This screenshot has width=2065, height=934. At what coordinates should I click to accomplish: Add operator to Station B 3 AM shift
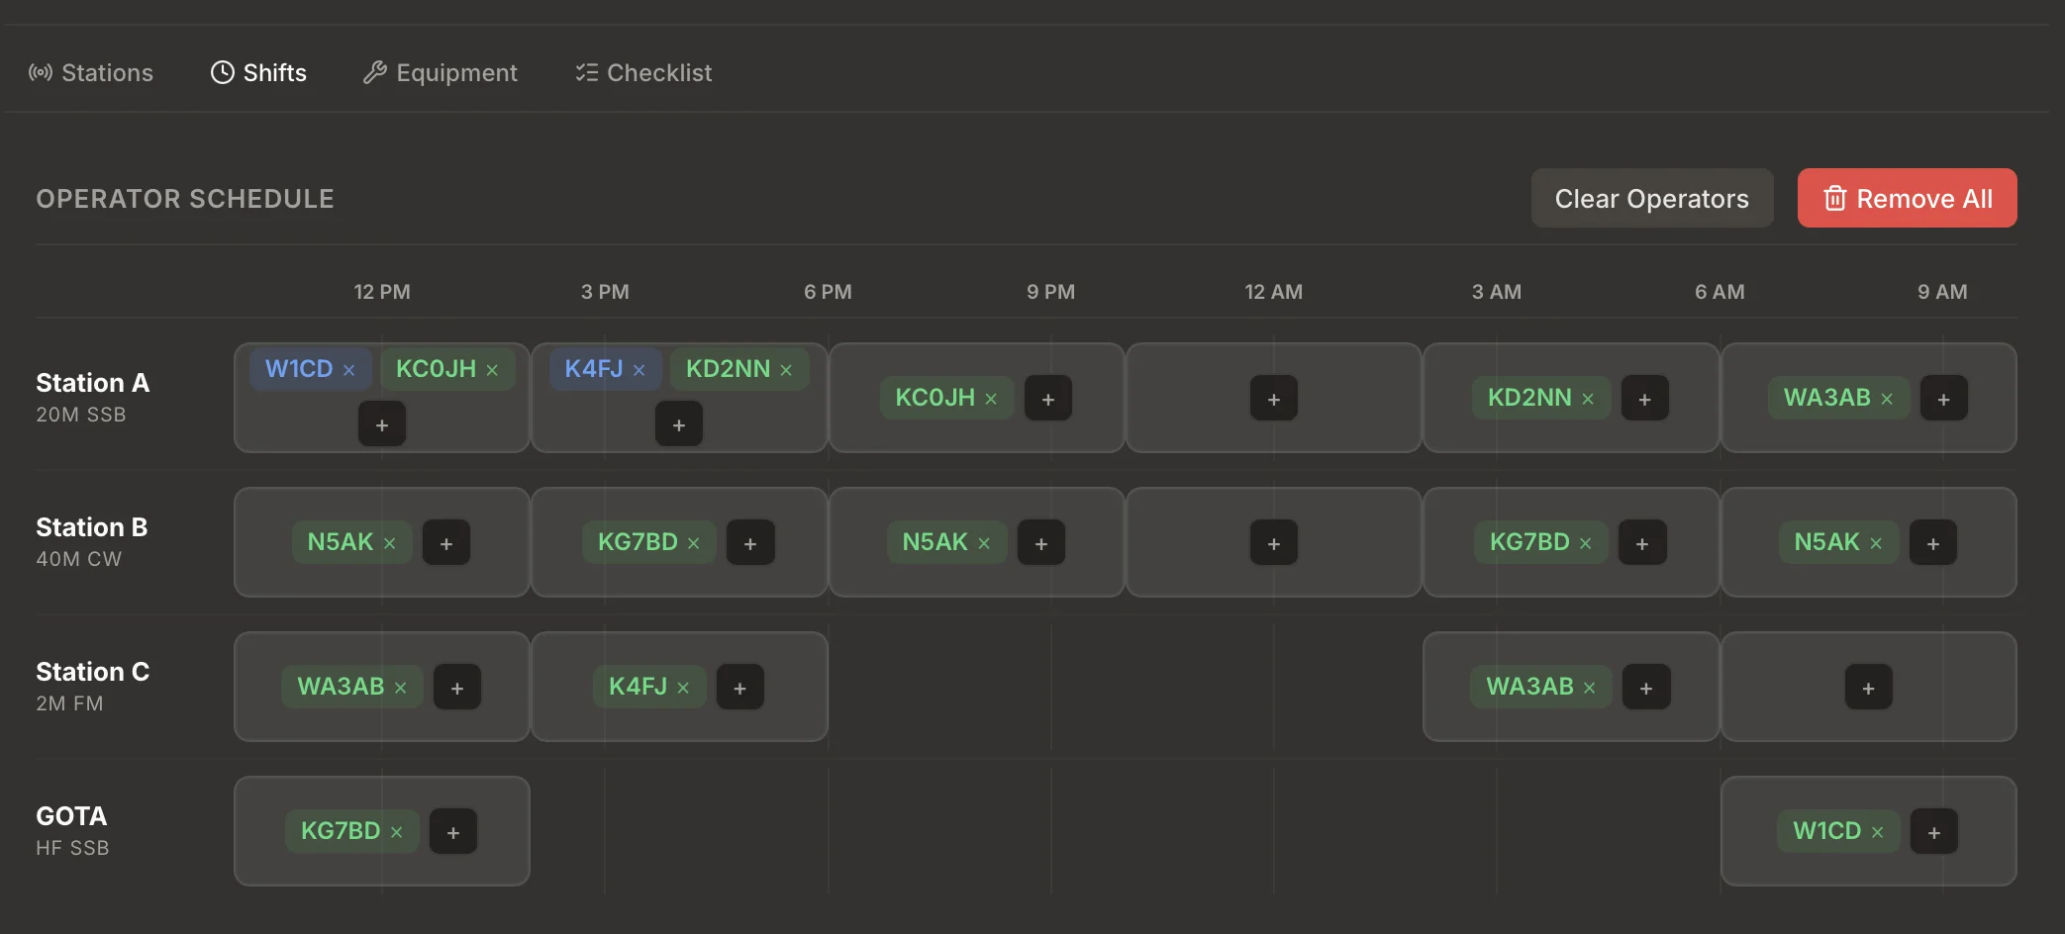(x=1642, y=543)
